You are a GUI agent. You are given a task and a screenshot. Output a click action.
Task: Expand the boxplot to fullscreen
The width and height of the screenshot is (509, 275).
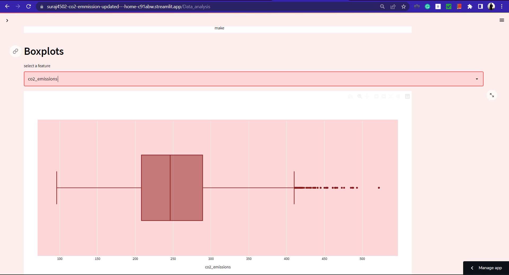(x=492, y=95)
